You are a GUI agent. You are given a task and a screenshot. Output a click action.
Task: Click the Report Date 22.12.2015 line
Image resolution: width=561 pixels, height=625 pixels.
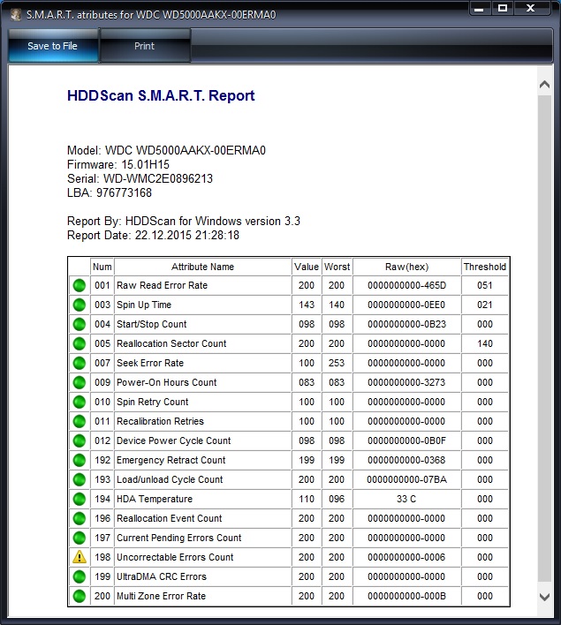coord(153,235)
